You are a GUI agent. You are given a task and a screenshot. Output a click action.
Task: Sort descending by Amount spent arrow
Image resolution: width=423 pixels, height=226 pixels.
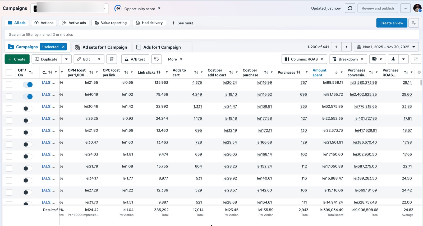pos(336,72)
